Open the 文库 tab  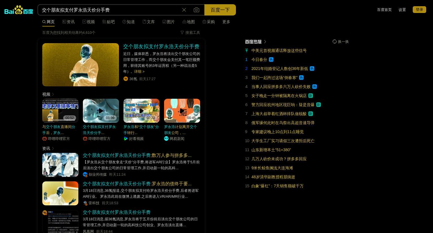[149, 22]
